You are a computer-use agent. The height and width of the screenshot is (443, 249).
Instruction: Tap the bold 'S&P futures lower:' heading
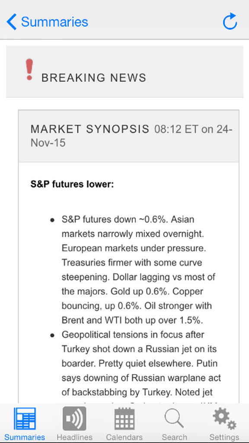point(72,184)
